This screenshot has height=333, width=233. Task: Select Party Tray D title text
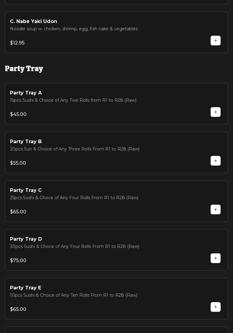tap(26, 239)
